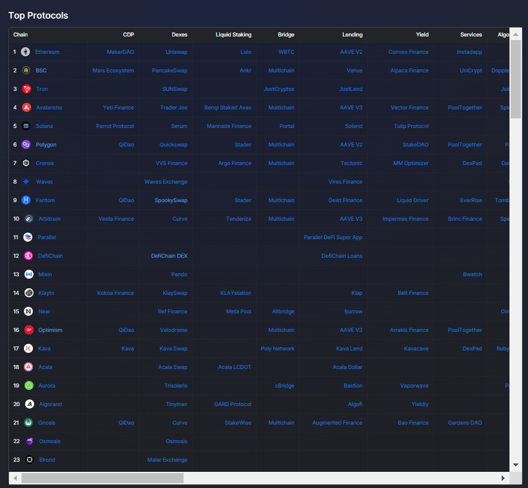Click the Near chain logo icon

29,312
